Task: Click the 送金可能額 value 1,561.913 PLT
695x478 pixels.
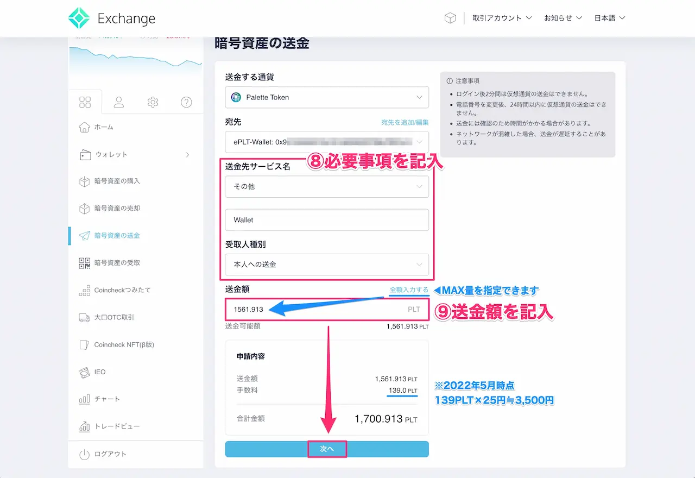Action: (x=407, y=327)
